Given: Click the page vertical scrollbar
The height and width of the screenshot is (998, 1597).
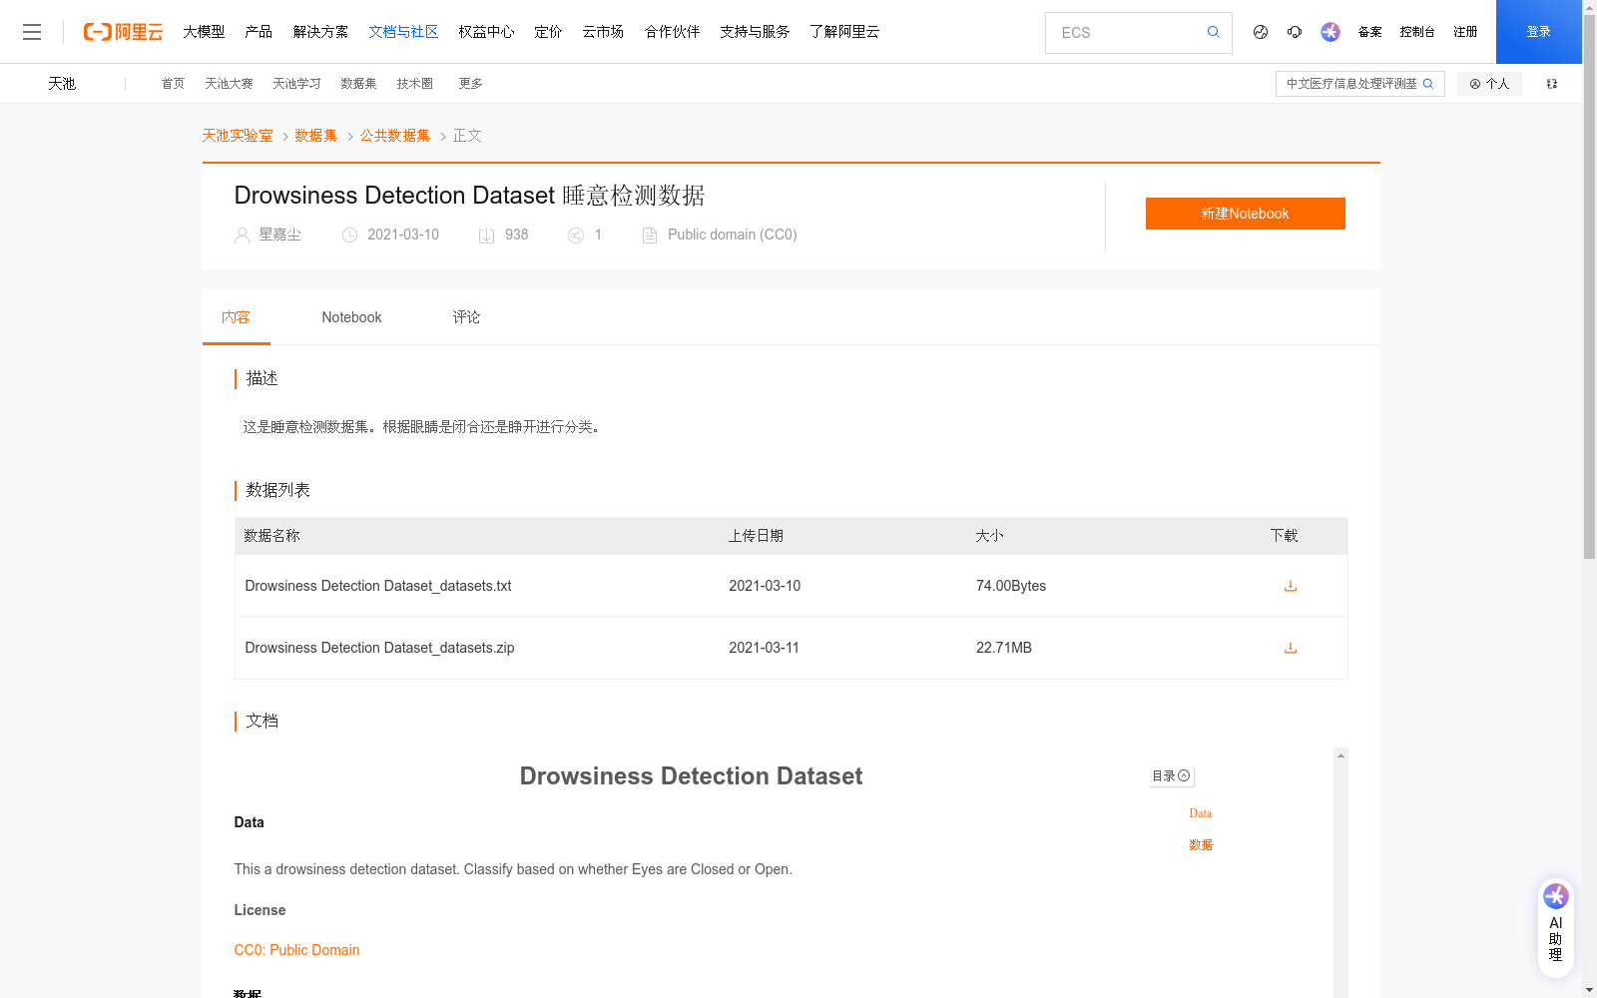Looking at the screenshot, I should tap(1589, 284).
